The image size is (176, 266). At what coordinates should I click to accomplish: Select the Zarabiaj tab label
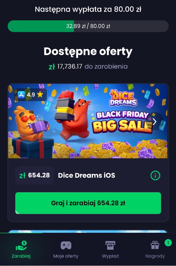click(x=21, y=256)
